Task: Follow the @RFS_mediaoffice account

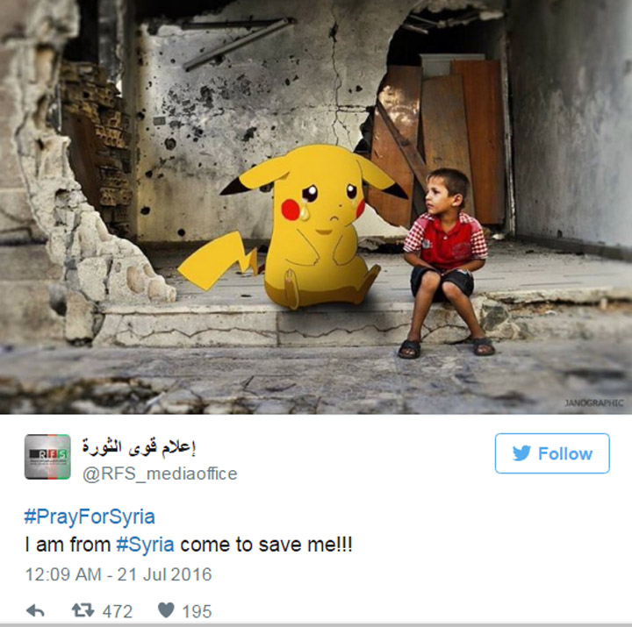Action: point(552,453)
